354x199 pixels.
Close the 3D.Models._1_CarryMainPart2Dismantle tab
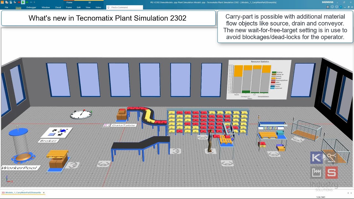(44, 193)
